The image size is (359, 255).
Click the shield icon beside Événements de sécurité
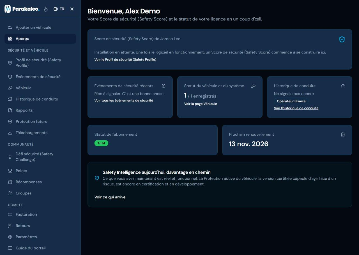click(10, 77)
